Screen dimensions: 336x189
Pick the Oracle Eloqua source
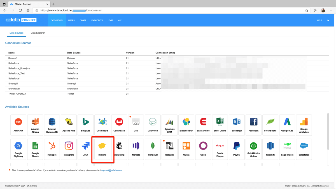click(x=220, y=149)
